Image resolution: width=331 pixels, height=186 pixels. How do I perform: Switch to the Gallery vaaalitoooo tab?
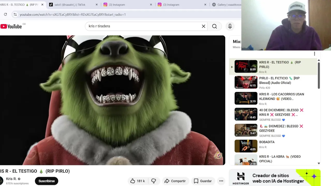tap(226, 5)
